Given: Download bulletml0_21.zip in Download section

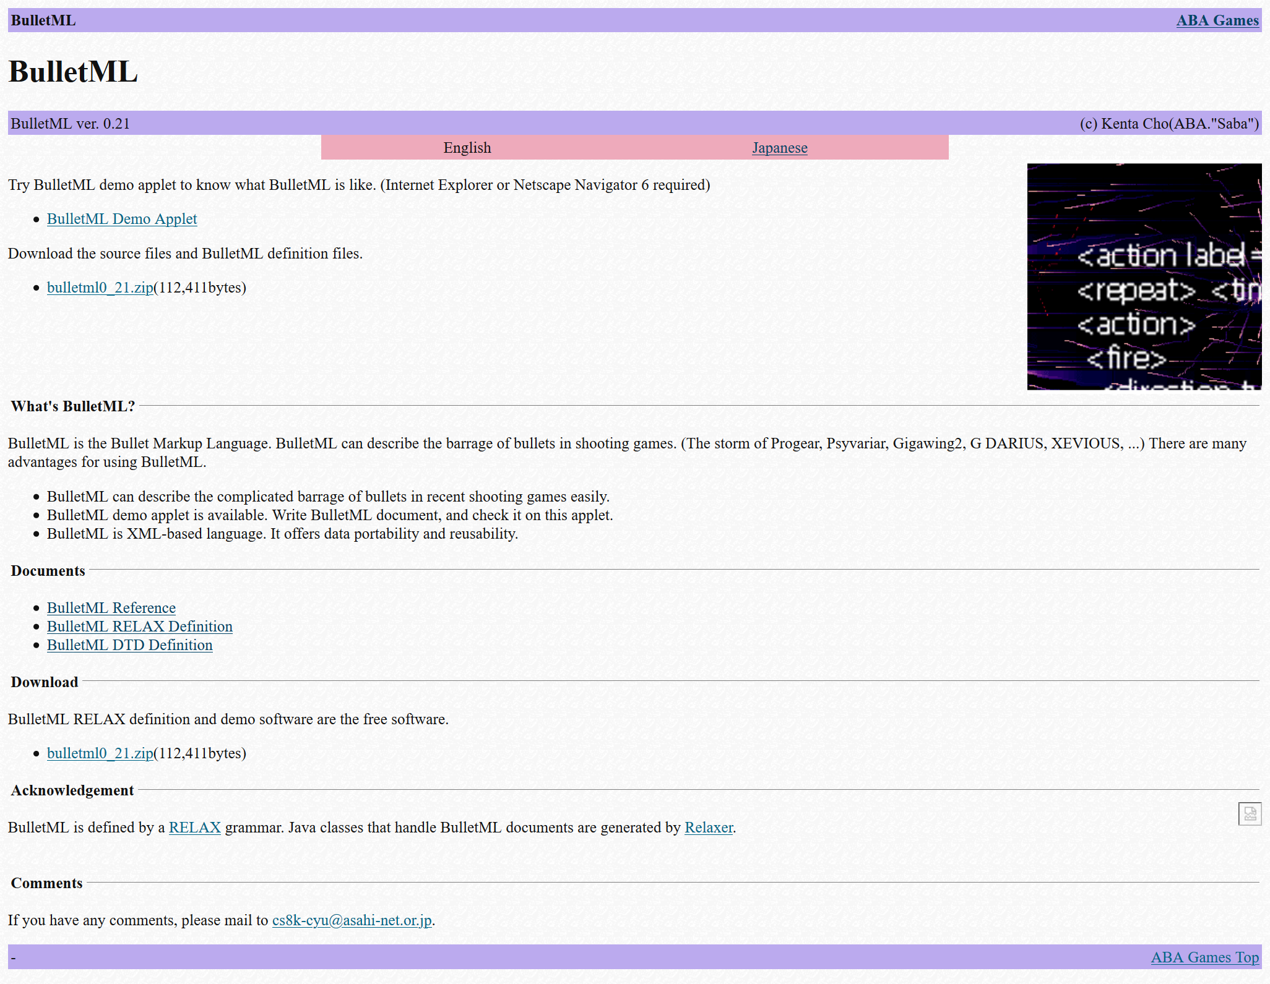Looking at the screenshot, I should pos(100,753).
